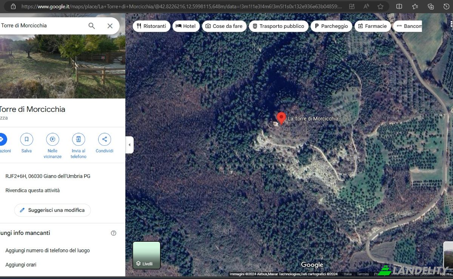Viewport: 453px width, 279px height.
Task: Open the Rivendica questa attività link
Action: click(x=32, y=190)
